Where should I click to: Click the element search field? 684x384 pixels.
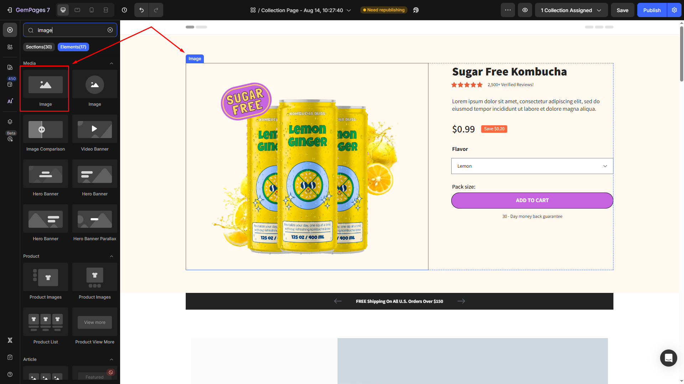[70, 30]
